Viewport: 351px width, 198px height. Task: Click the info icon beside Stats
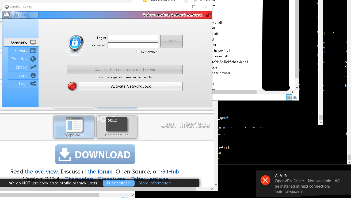33,75
